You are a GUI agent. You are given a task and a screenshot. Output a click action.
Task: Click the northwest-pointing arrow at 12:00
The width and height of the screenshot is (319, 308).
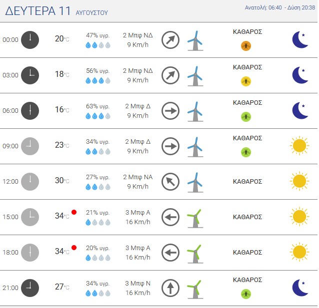click(170, 182)
